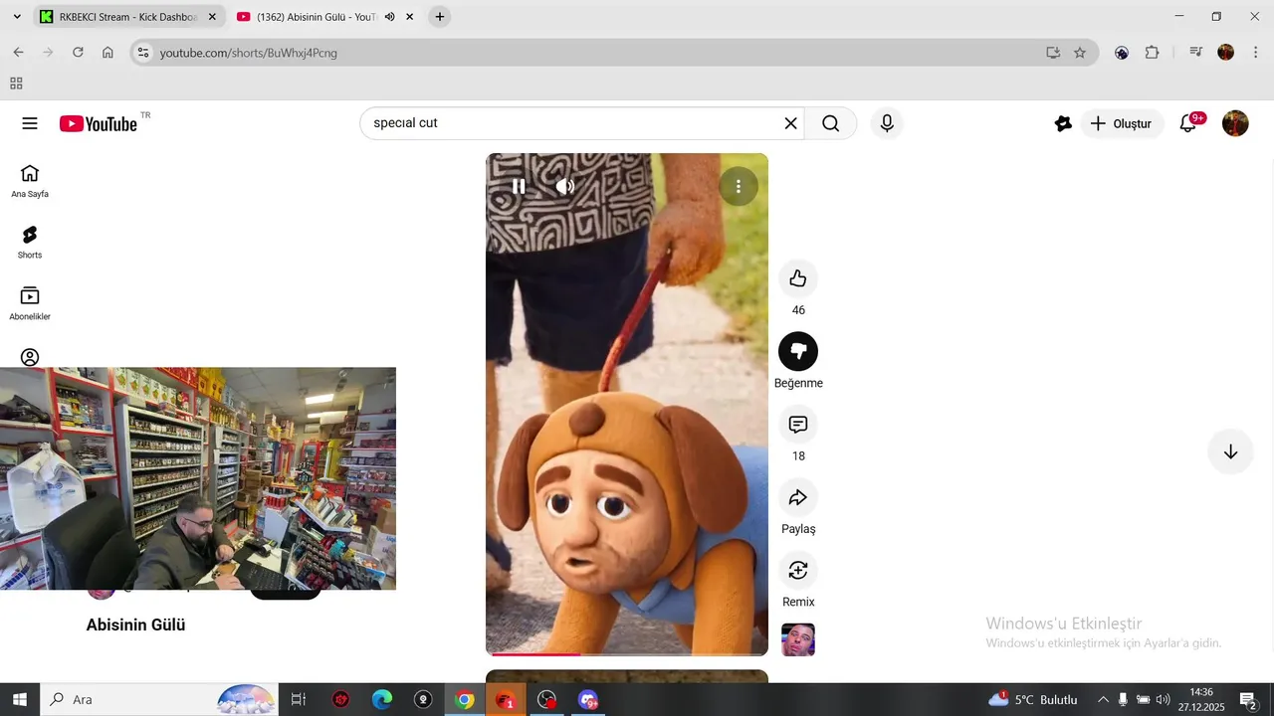
Task: Open the comments with 18 replies
Action: click(798, 425)
